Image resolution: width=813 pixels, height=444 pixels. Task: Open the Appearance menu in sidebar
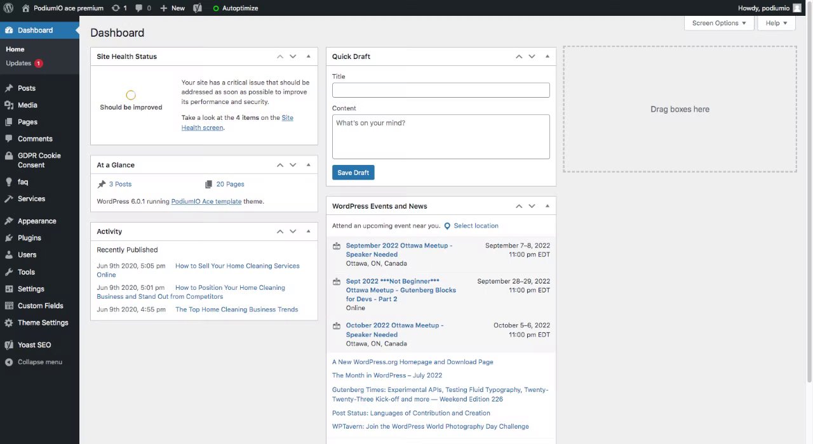37,221
